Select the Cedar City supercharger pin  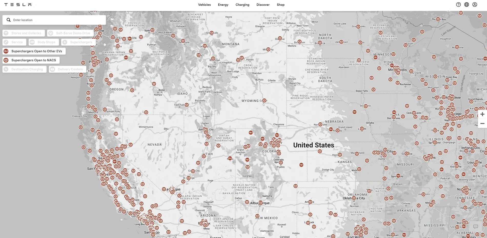tap(193, 171)
